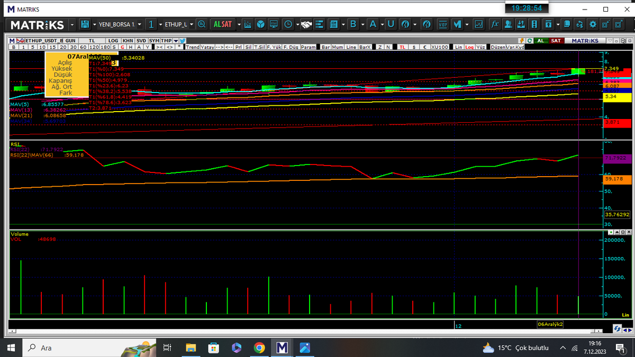Toggle Log scale button in chart toolbar
The width and height of the screenshot is (635, 357).
point(469,47)
